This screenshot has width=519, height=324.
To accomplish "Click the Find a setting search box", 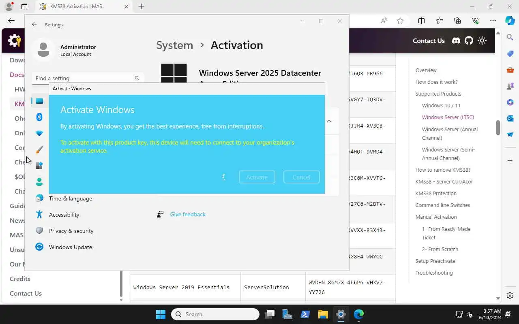I will [88, 78].
